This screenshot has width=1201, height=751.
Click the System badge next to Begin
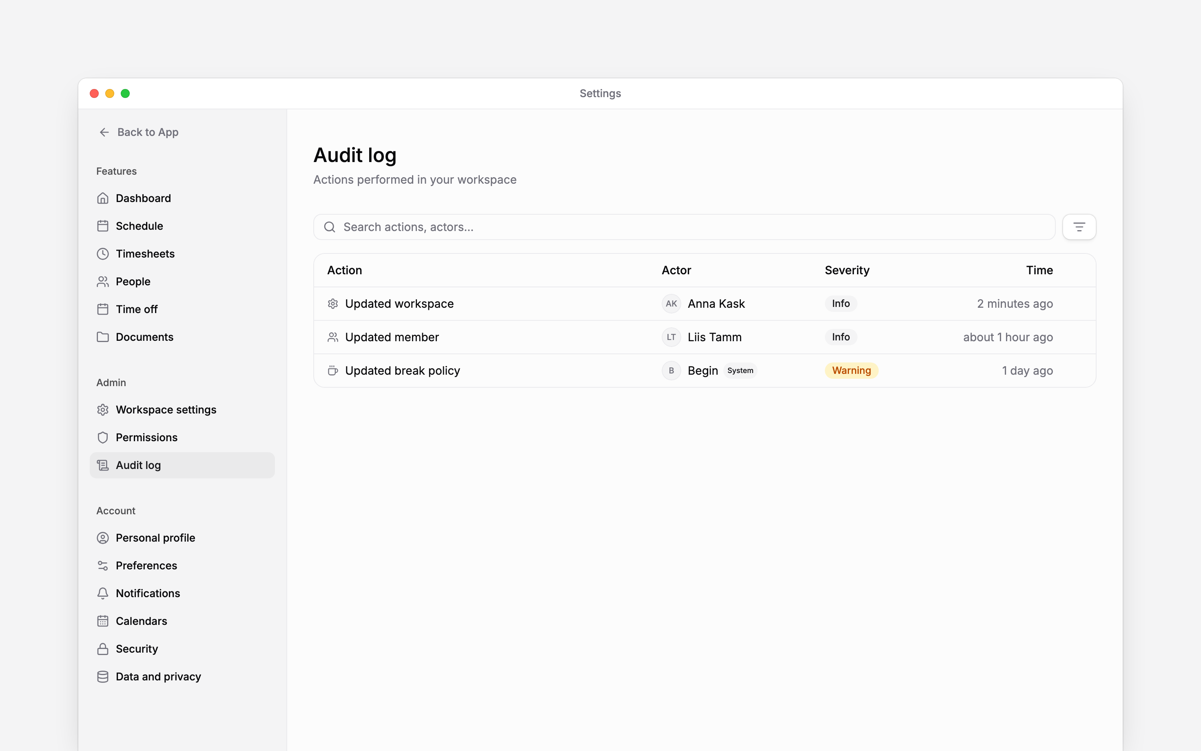tap(740, 371)
